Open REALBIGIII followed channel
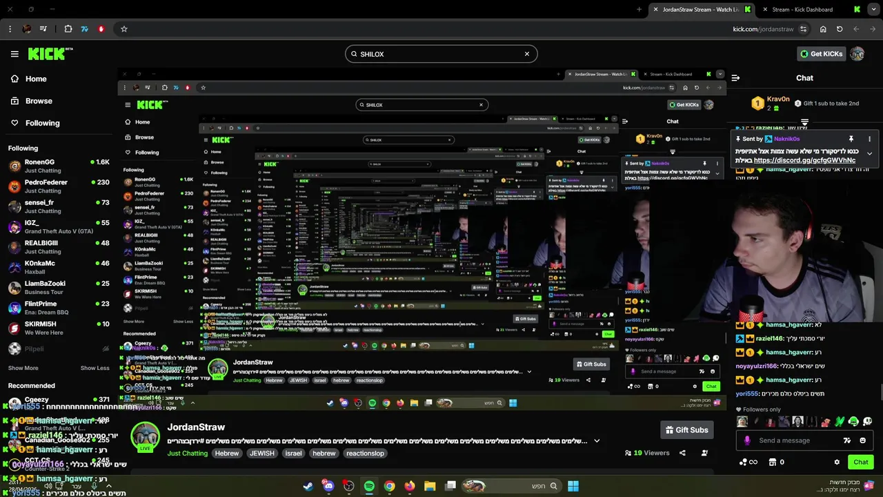The image size is (883, 497). 59,247
